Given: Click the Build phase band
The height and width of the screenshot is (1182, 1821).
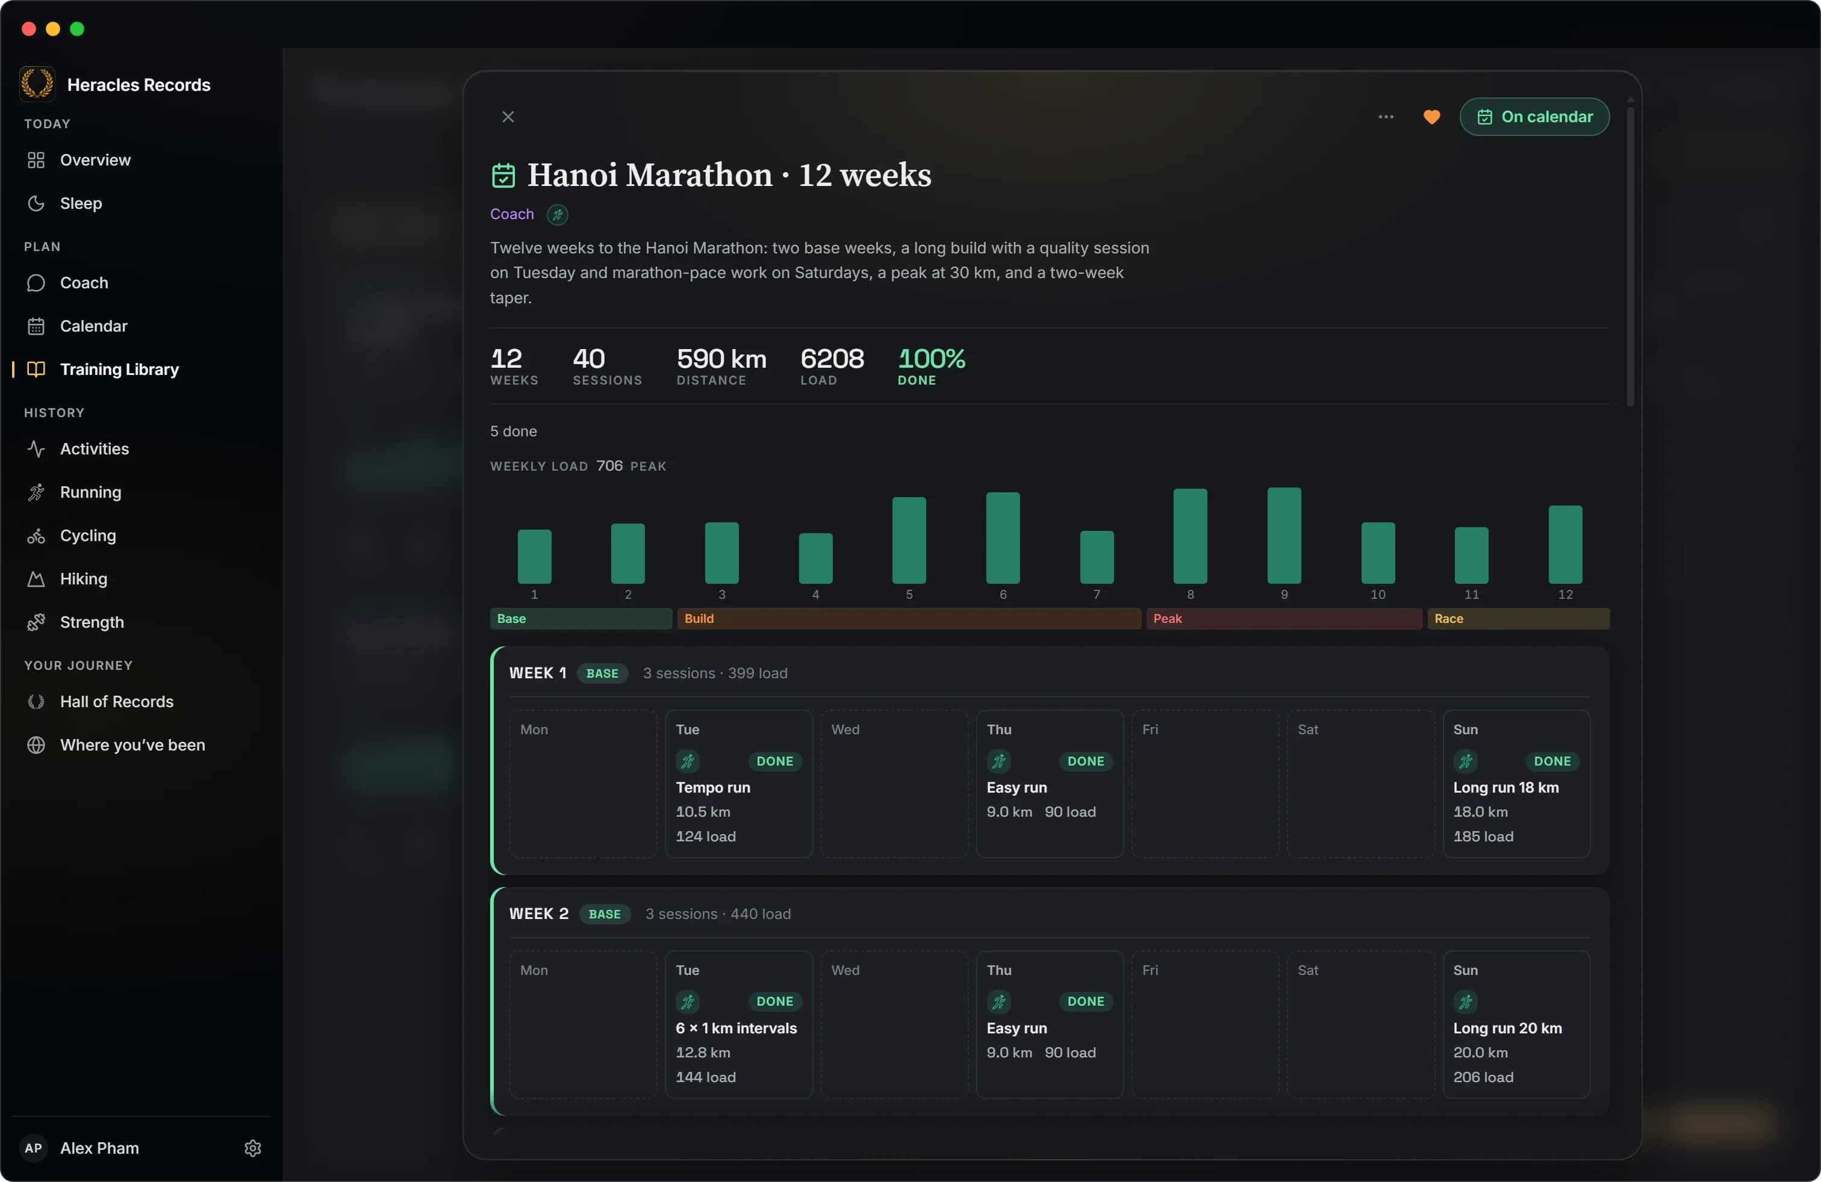Looking at the screenshot, I should pyautogui.click(x=909, y=619).
